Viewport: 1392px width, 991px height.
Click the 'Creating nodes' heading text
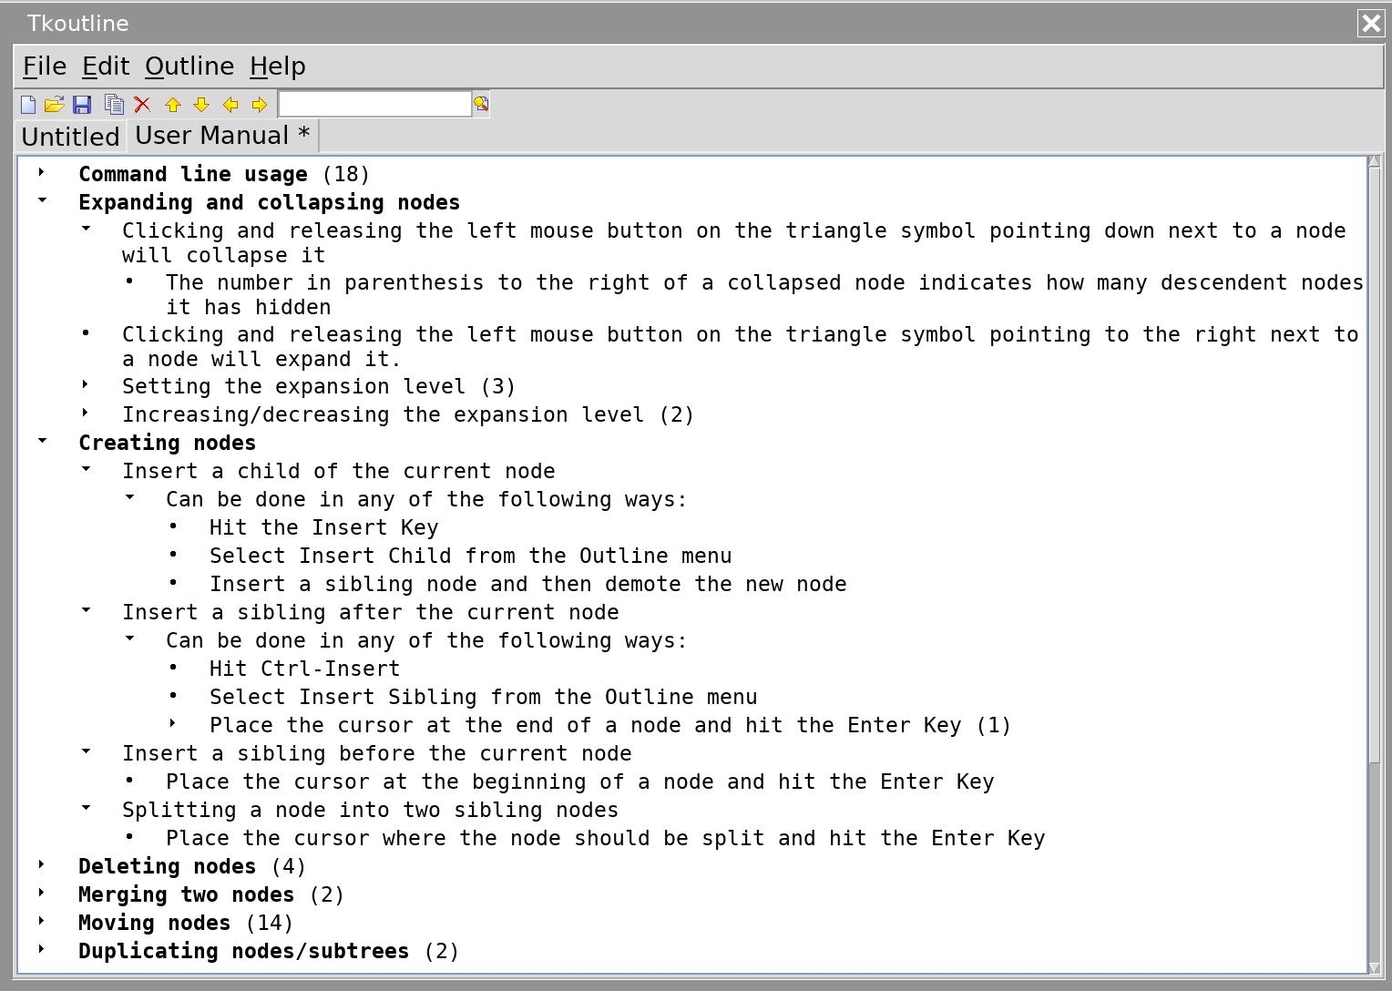click(168, 443)
